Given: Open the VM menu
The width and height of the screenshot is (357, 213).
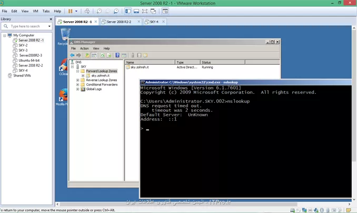Looking at the screenshot, I should coord(35,11).
